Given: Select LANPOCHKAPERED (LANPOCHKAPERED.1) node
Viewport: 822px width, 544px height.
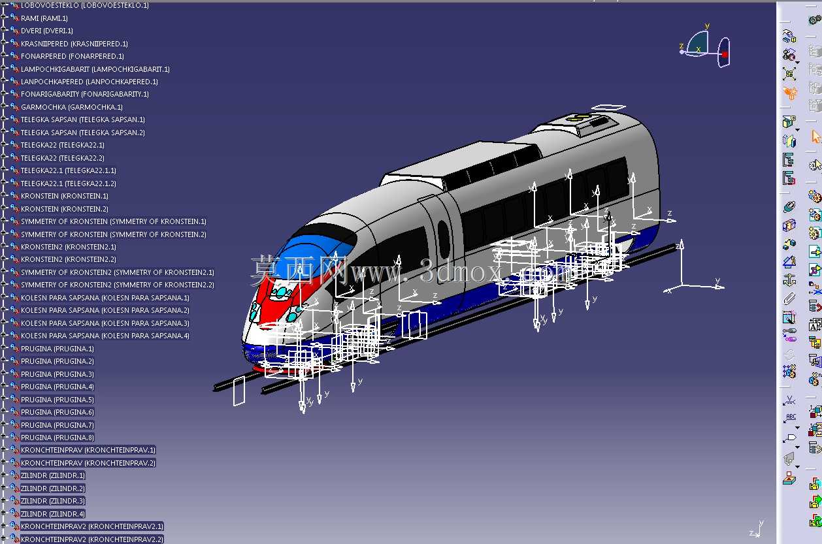Looking at the screenshot, I should [x=90, y=82].
